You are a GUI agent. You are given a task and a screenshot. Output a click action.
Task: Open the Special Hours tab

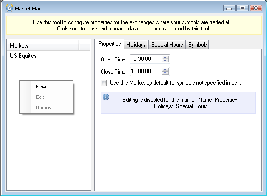point(167,45)
